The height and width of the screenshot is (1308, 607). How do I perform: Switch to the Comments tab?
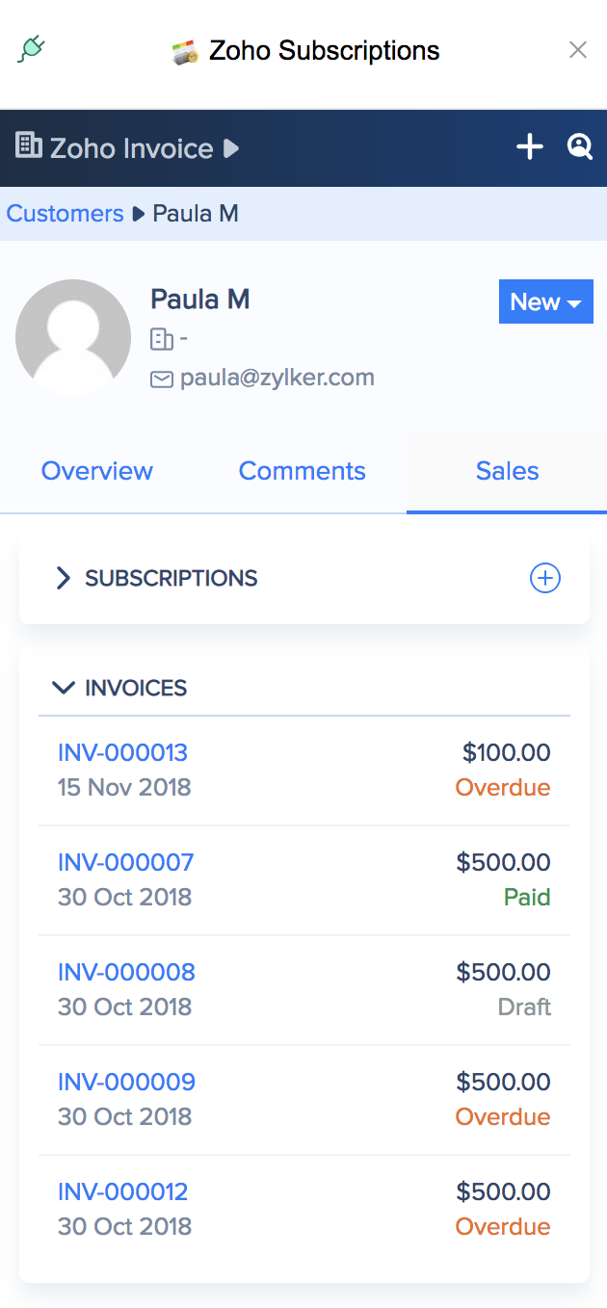tap(302, 471)
